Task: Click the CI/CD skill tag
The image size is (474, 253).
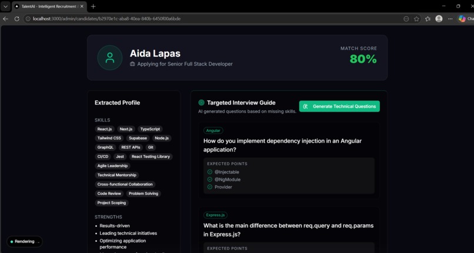Action: point(103,156)
